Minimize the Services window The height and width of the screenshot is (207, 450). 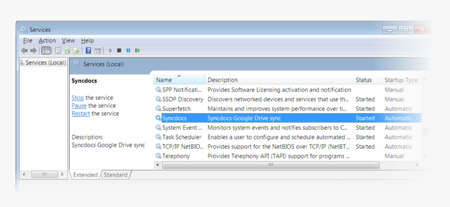(390, 30)
